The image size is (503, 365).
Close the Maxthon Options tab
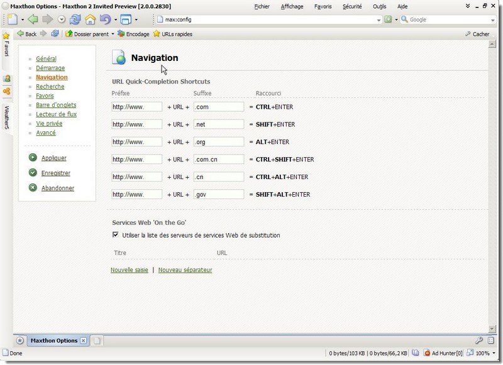tap(84, 340)
